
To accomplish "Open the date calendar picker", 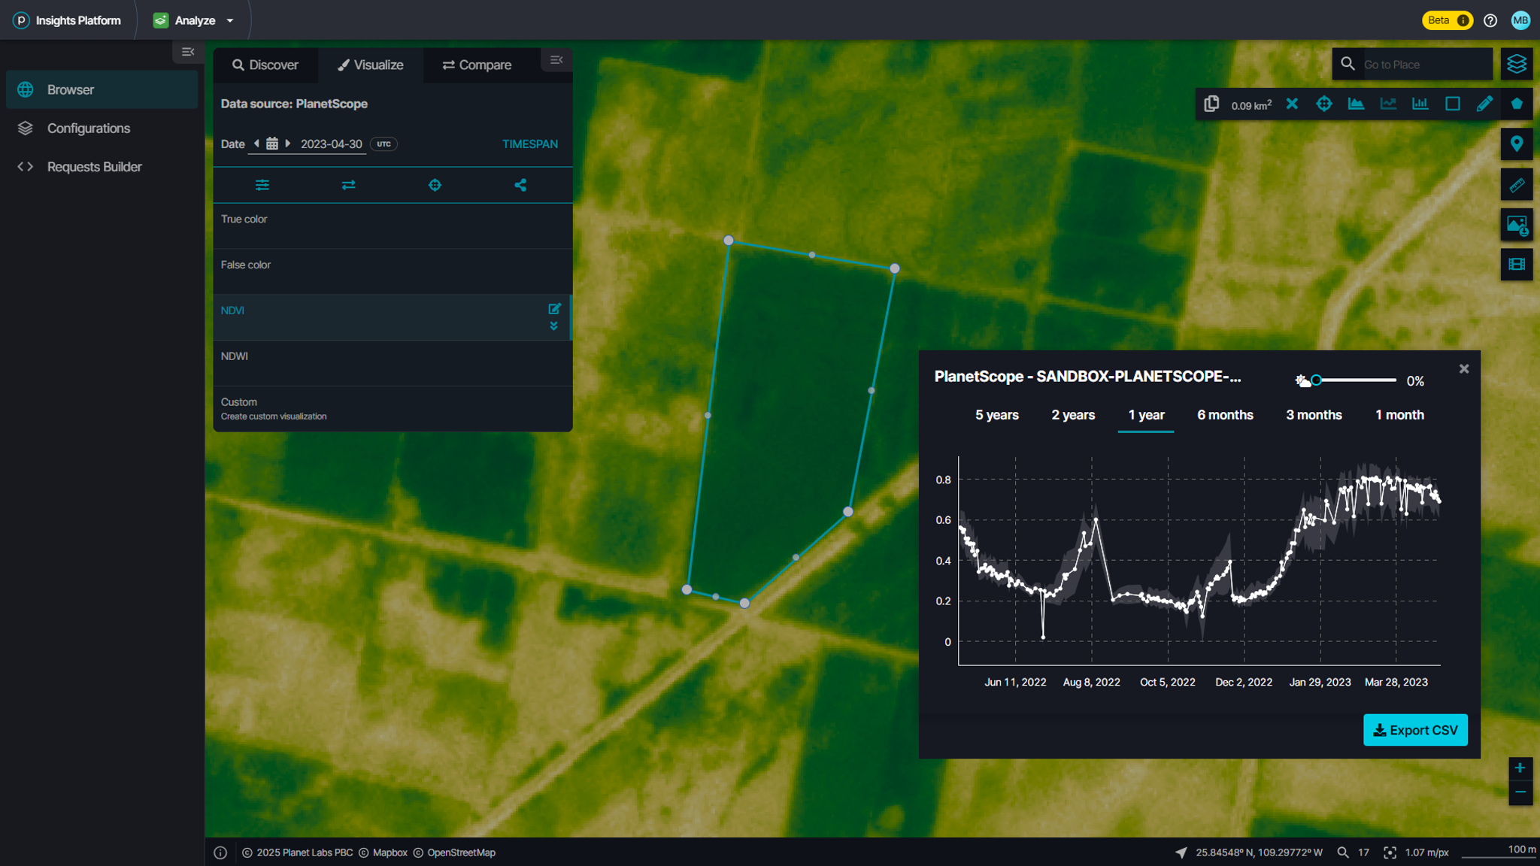I will click(272, 144).
